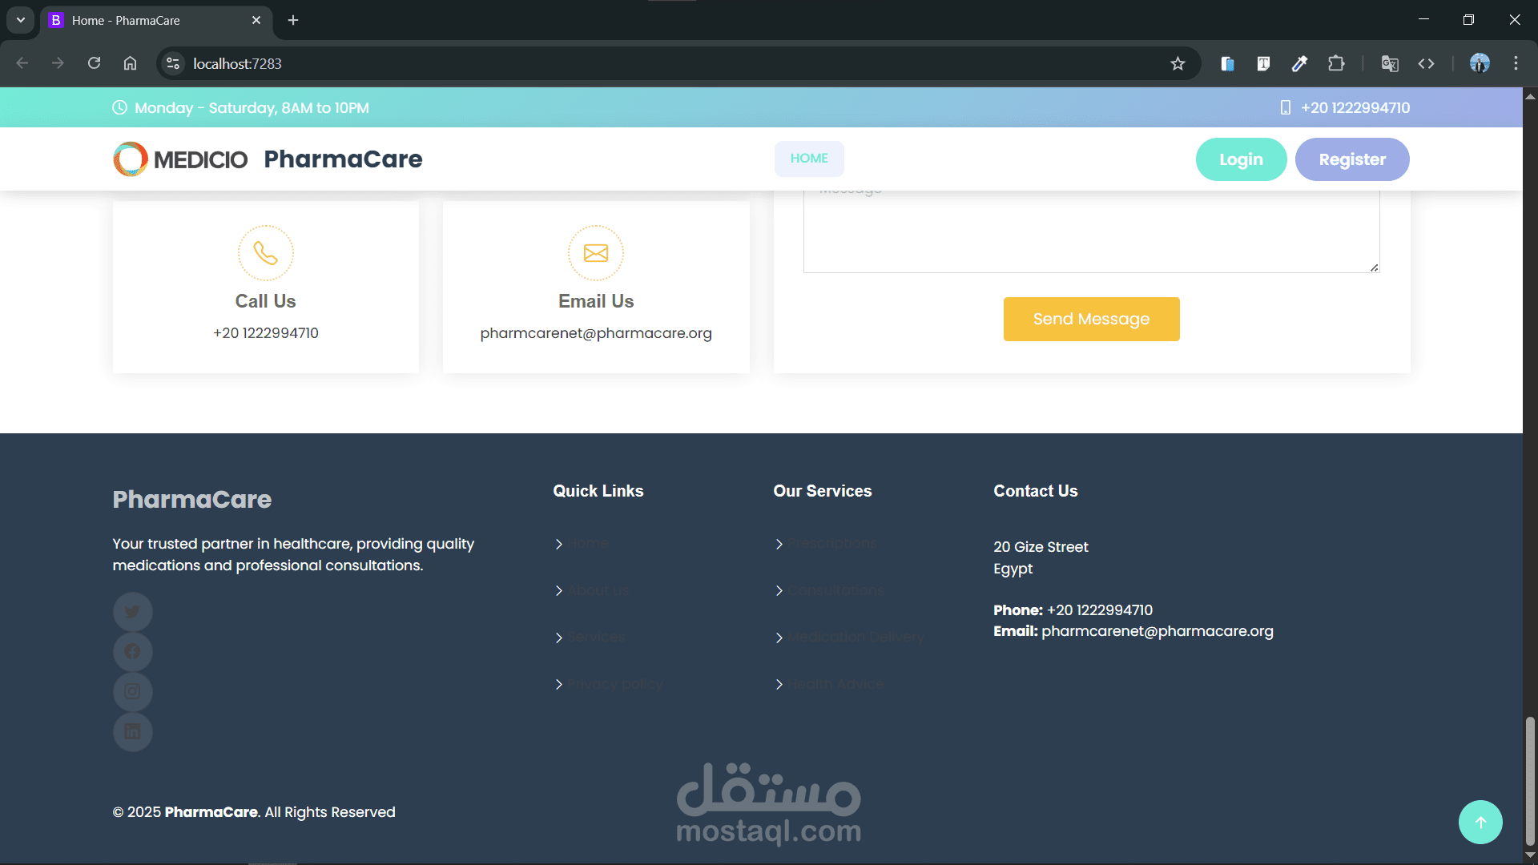View site information icon in address bar
The image size is (1538, 865).
173,63
